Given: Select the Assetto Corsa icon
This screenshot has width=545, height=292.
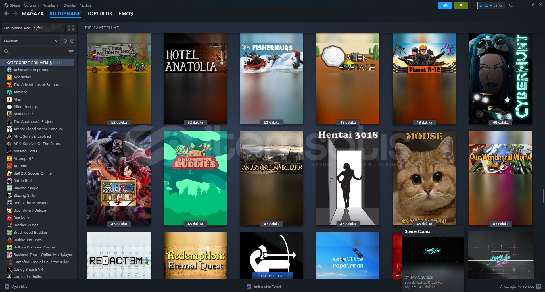Looking at the screenshot, I should (9, 151).
